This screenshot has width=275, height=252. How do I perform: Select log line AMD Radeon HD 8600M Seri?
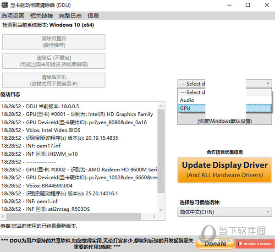tap(79, 170)
